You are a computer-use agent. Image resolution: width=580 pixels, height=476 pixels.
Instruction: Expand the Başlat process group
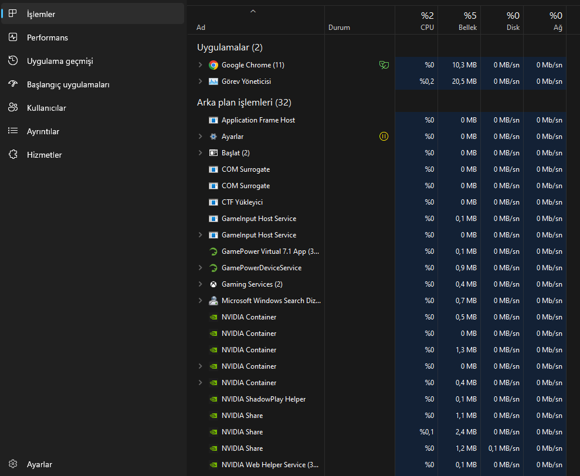click(x=200, y=153)
